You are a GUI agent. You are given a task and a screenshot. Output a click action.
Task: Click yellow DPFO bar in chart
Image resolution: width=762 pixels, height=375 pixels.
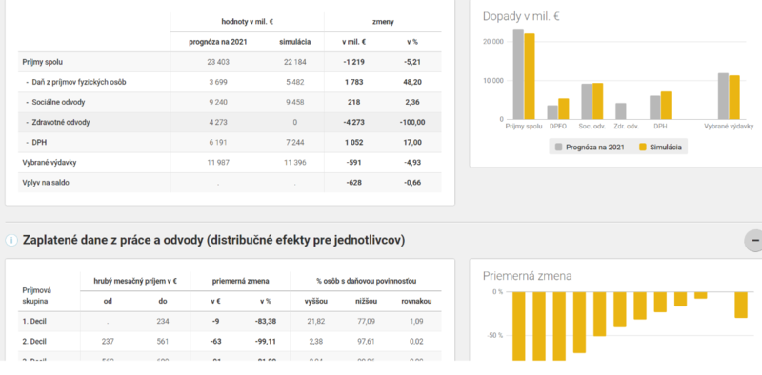(x=563, y=109)
